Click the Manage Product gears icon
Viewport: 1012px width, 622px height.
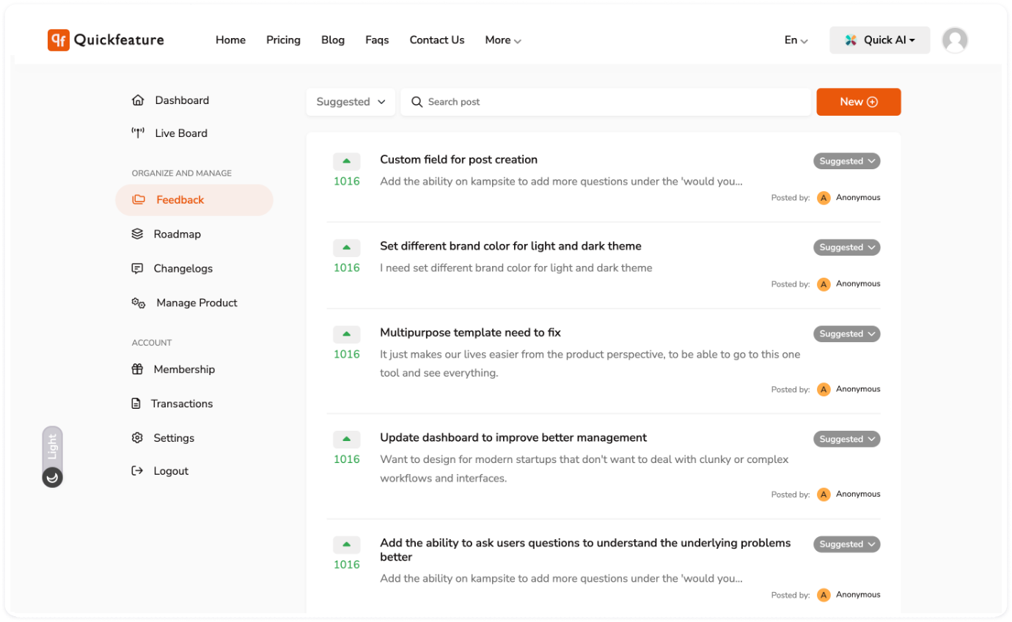tap(138, 303)
